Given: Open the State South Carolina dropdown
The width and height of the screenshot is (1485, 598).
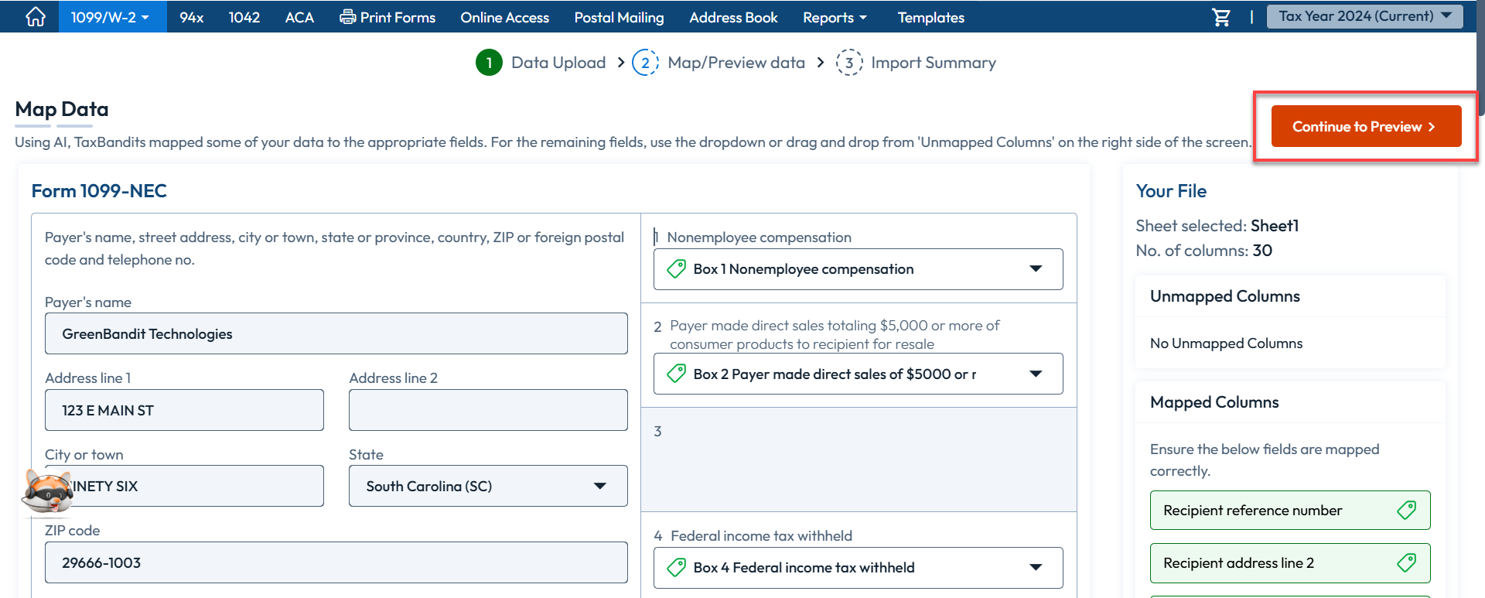Looking at the screenshot, I should pyautogui.click(x=488, y=486).
